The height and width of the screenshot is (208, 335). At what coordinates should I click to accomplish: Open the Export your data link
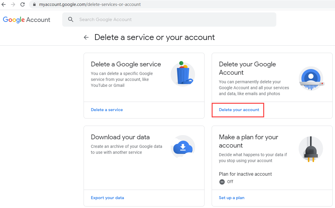point(107,198)
